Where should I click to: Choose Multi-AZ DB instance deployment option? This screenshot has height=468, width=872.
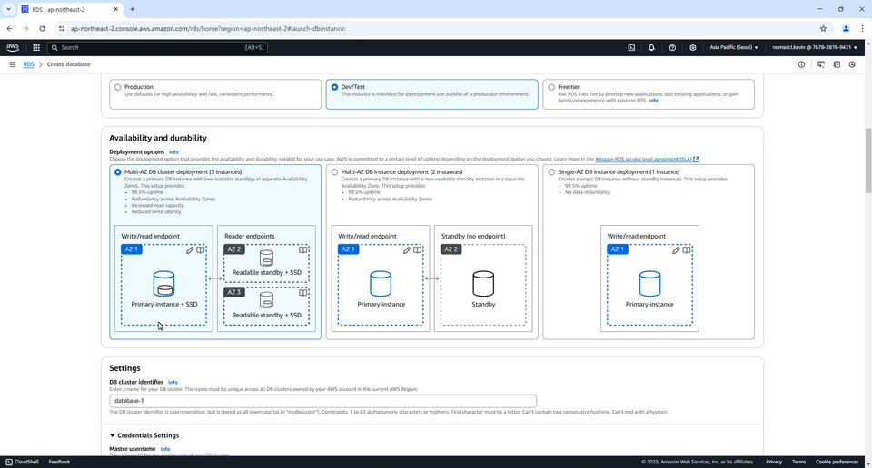pos(334,172)
